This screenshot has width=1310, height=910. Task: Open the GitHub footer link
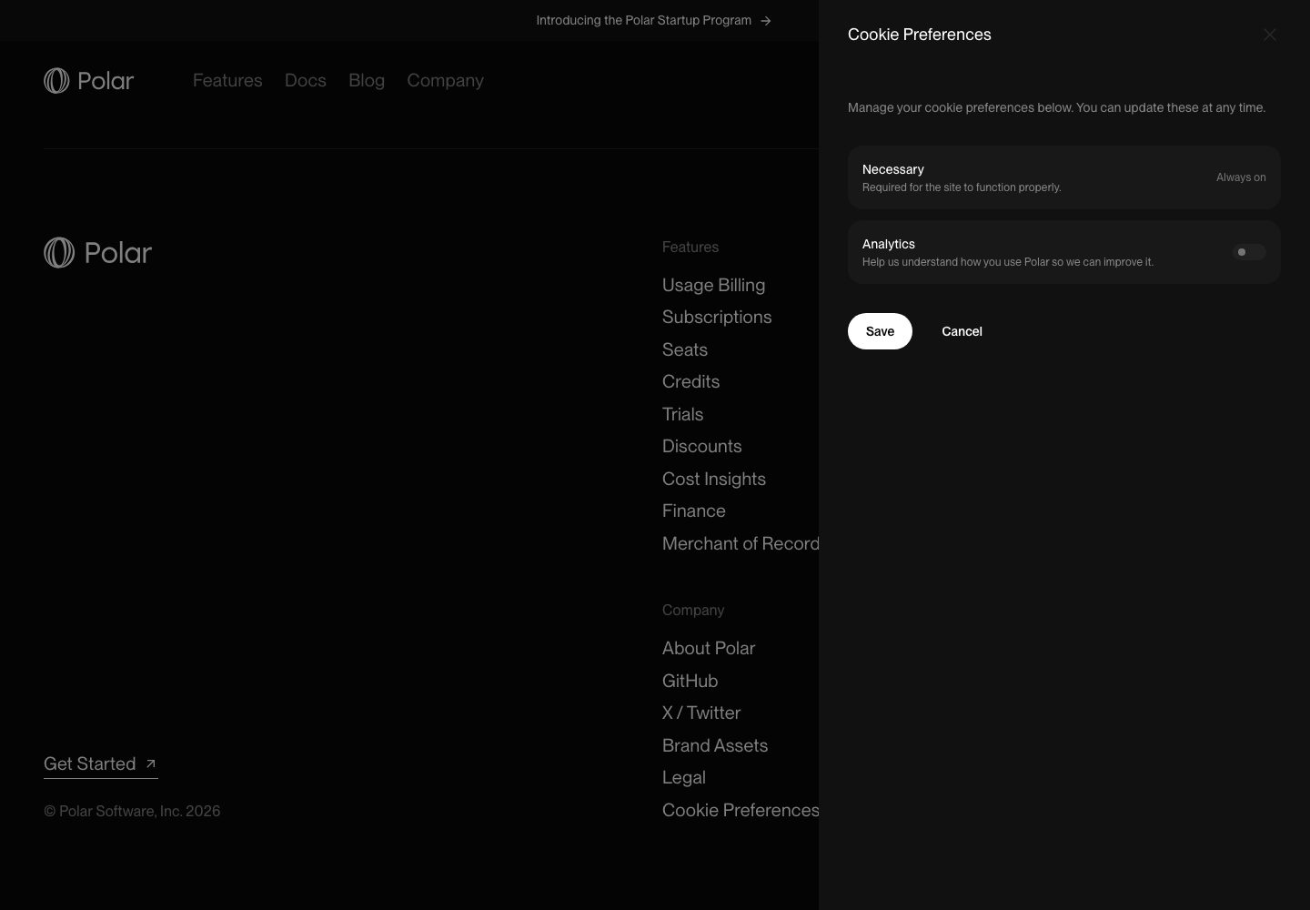click(690, 682)
